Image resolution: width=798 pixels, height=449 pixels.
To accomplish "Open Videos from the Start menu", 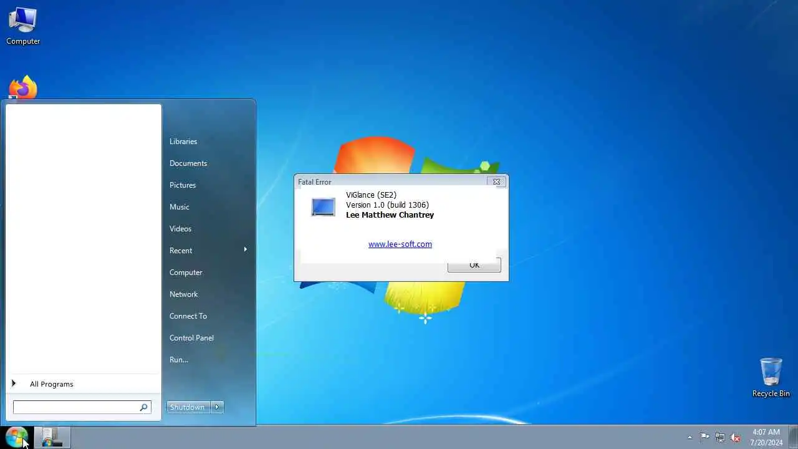I will tap(181, 229).
